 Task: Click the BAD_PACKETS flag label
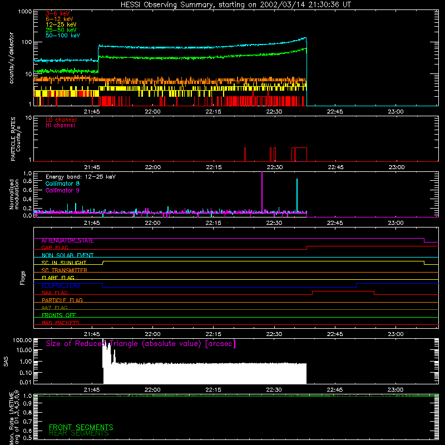61,323
